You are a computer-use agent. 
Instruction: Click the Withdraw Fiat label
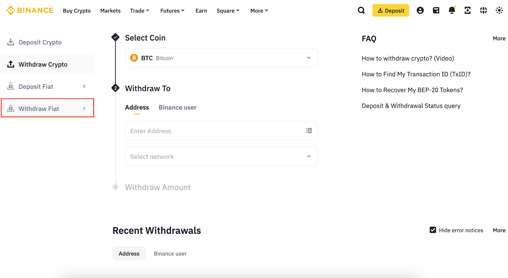[x=39, y=109]
